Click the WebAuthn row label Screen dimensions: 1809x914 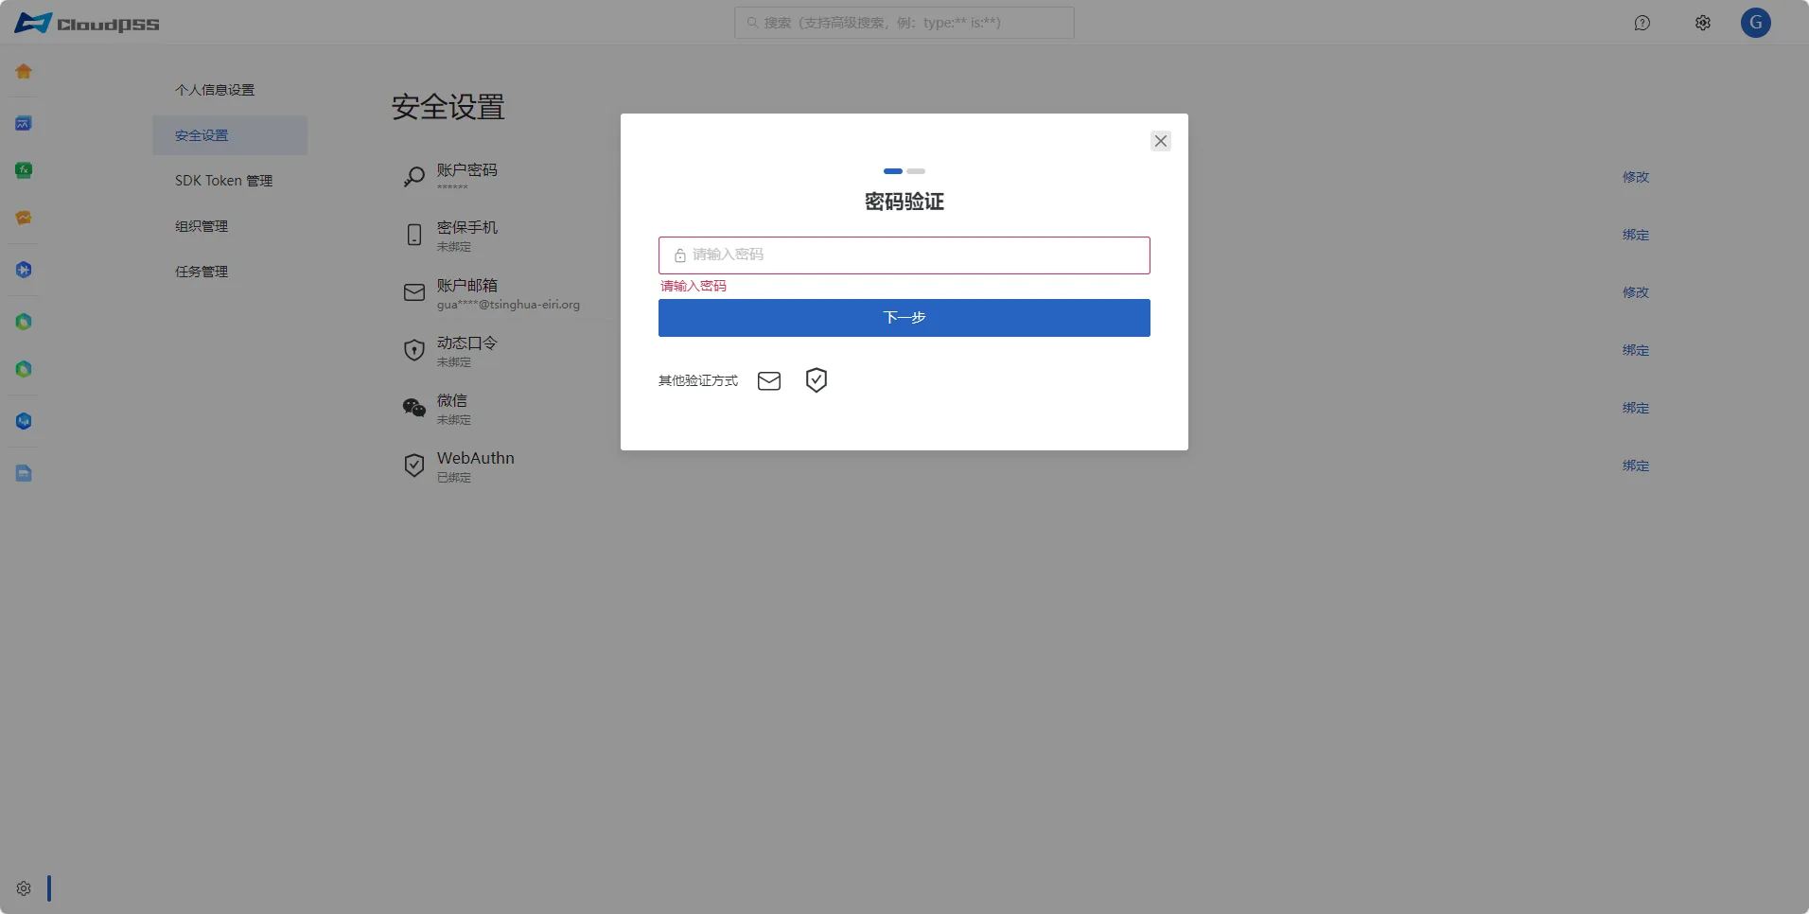[x=476, y=458]
